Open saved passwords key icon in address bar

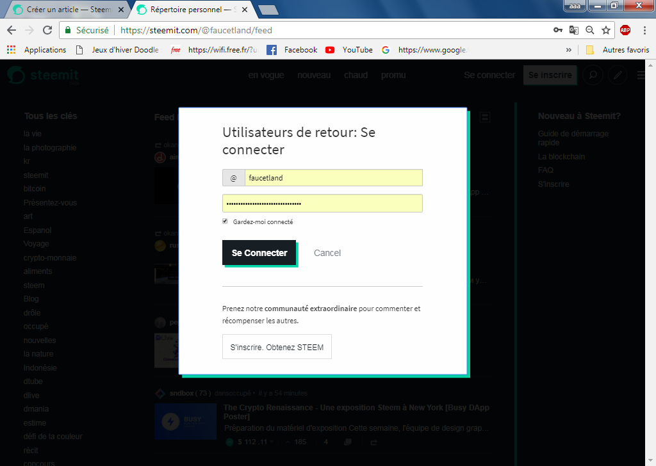tap(558, 30)
